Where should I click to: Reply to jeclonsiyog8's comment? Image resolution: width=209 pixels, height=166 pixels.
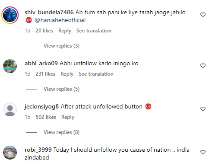coord(68,117)
